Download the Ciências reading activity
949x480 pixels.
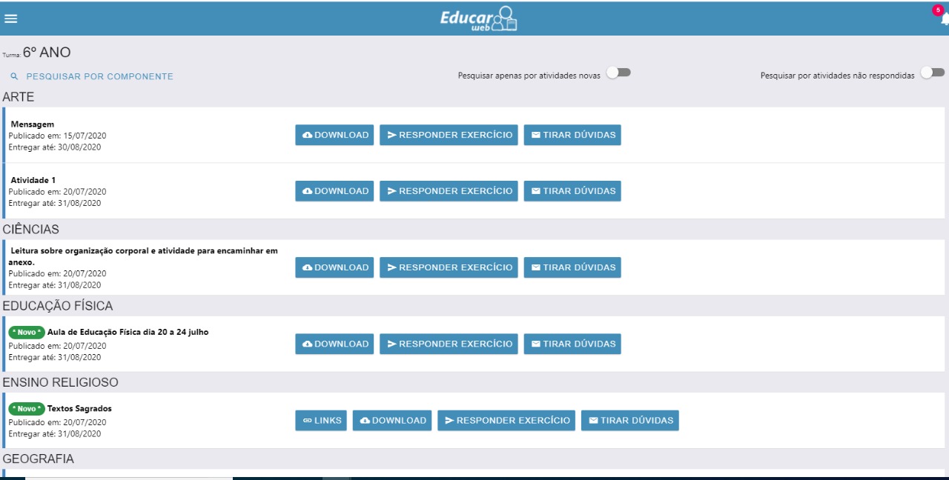click(334, 267)
